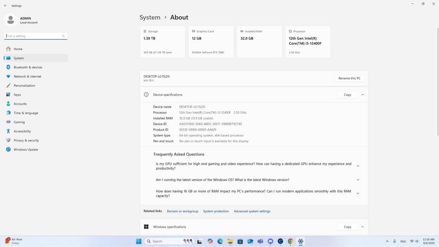The width and height of the screenshot is (439, 247).
Task: Click the Find a setting search box
Action: tap(35, 36)
